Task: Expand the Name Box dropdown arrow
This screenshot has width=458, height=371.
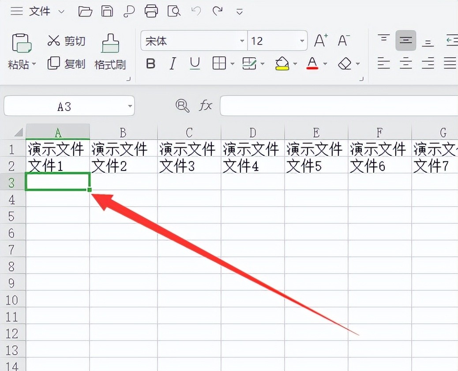Action: [130, 106]
